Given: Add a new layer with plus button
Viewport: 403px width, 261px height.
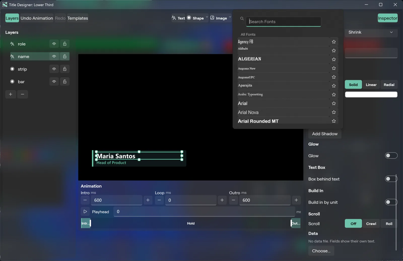Looking at the screenshot, I should point(11,94).
